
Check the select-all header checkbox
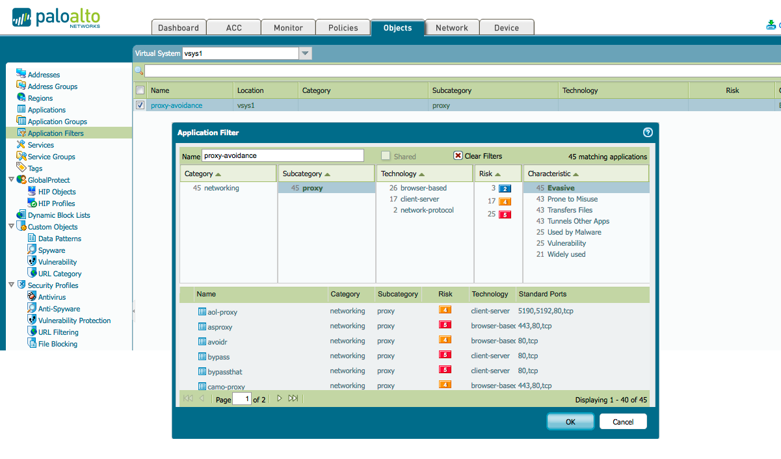point(140,90)
